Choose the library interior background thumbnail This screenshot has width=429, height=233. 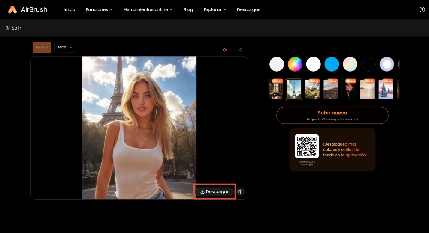276,90
